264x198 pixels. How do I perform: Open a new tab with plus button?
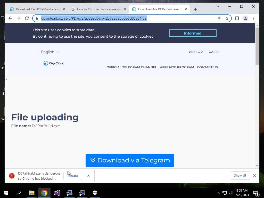pos(195,9)
